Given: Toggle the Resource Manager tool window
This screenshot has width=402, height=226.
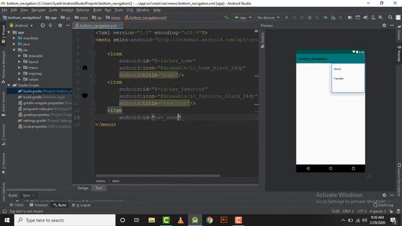Looking at the screenshot, I should coord(3,67).
